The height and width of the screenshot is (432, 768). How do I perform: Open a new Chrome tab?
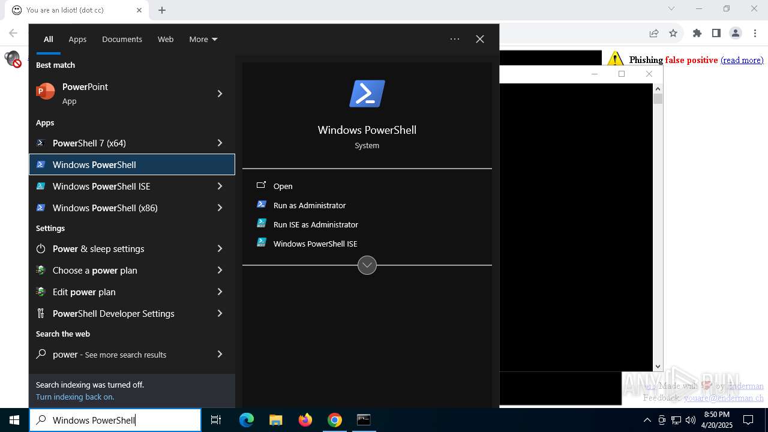[x=162, y=10]
